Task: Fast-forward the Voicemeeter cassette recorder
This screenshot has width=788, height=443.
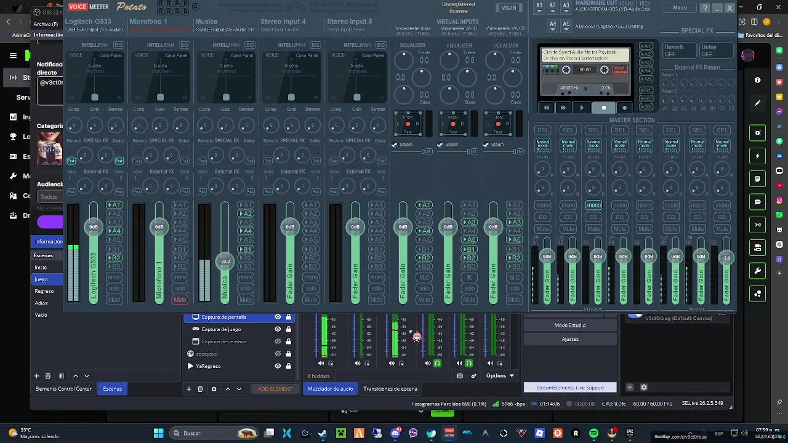Action: pos(563,108)
